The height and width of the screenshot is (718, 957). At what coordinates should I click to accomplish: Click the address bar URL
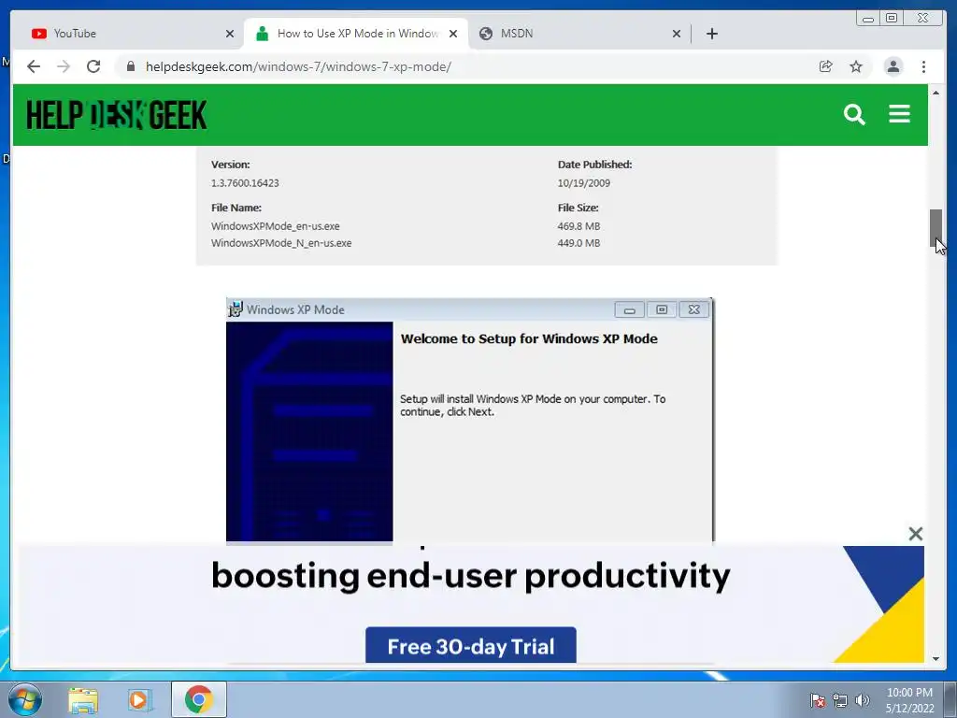coord(298,66)
